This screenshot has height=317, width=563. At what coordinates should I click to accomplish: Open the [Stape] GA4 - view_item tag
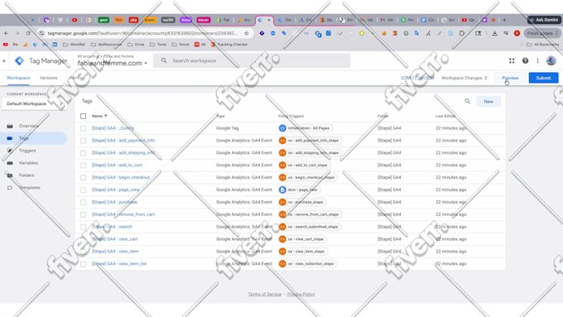[115, 252]
